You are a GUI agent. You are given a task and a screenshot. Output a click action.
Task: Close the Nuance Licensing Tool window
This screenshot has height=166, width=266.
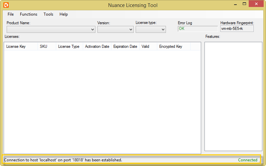point(256,4)
